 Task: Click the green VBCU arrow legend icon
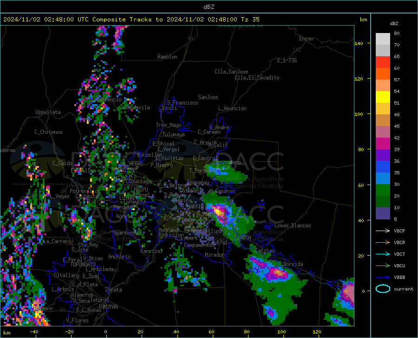point(383,265)
